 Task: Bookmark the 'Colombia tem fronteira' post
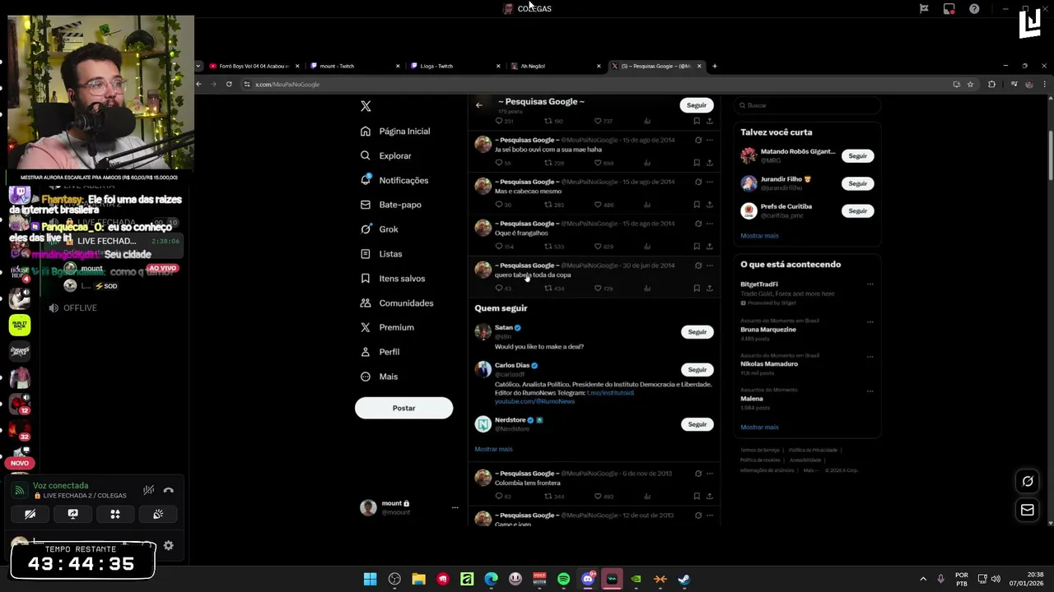coord(697,497)
